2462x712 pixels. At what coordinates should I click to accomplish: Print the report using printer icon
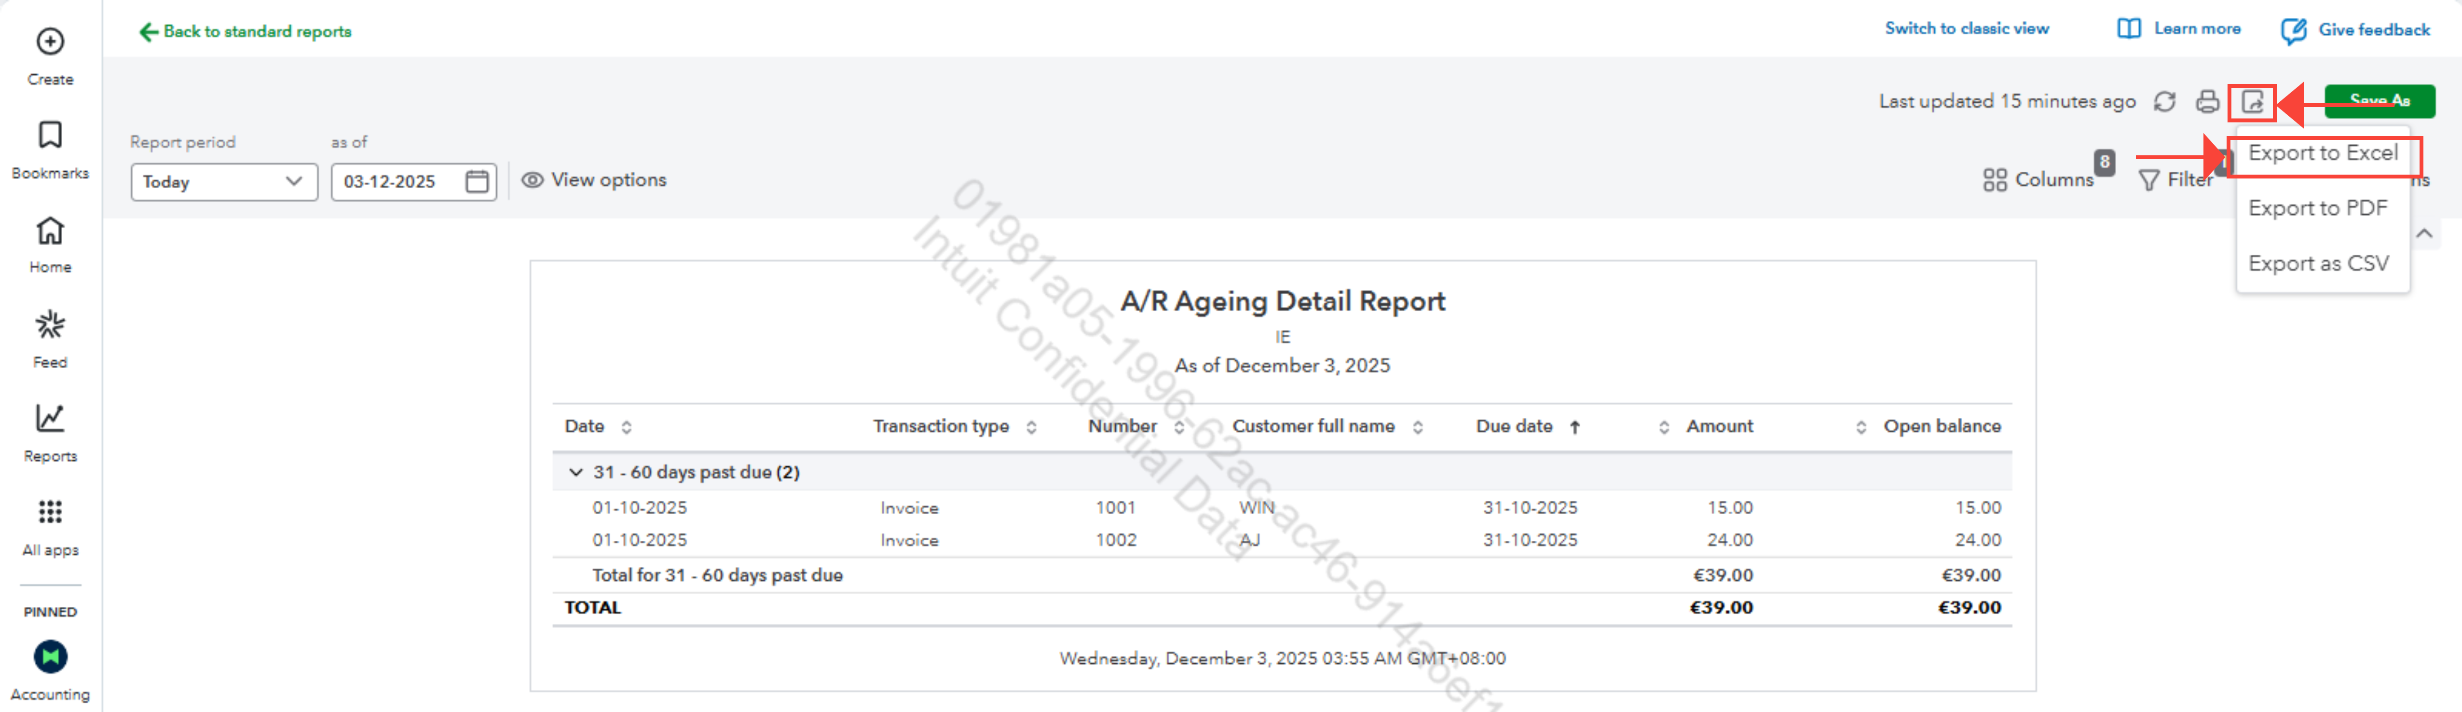[x=2208, y=101]
